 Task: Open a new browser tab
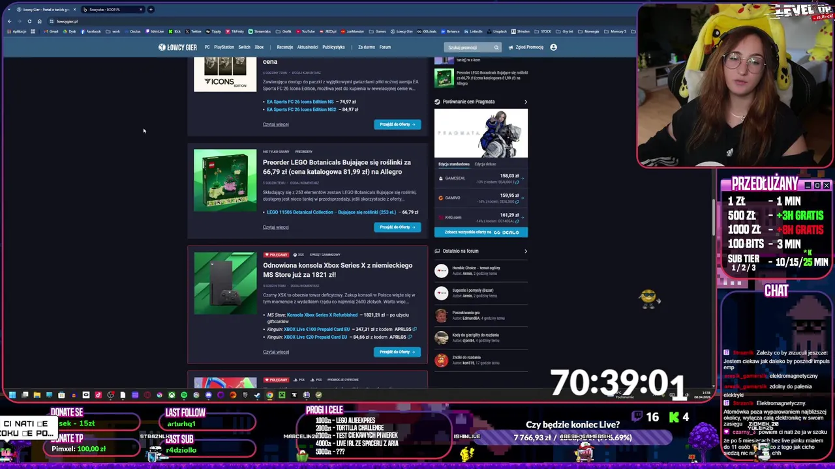[151, 9]
